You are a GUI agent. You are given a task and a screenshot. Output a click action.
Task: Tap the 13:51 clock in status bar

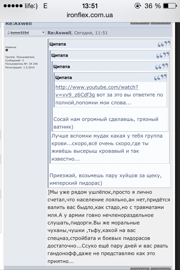(90, 6)
